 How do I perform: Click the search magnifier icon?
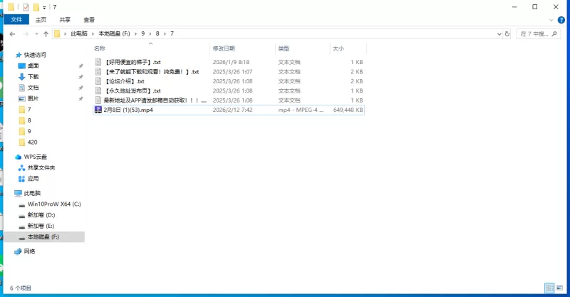[554, 33]
